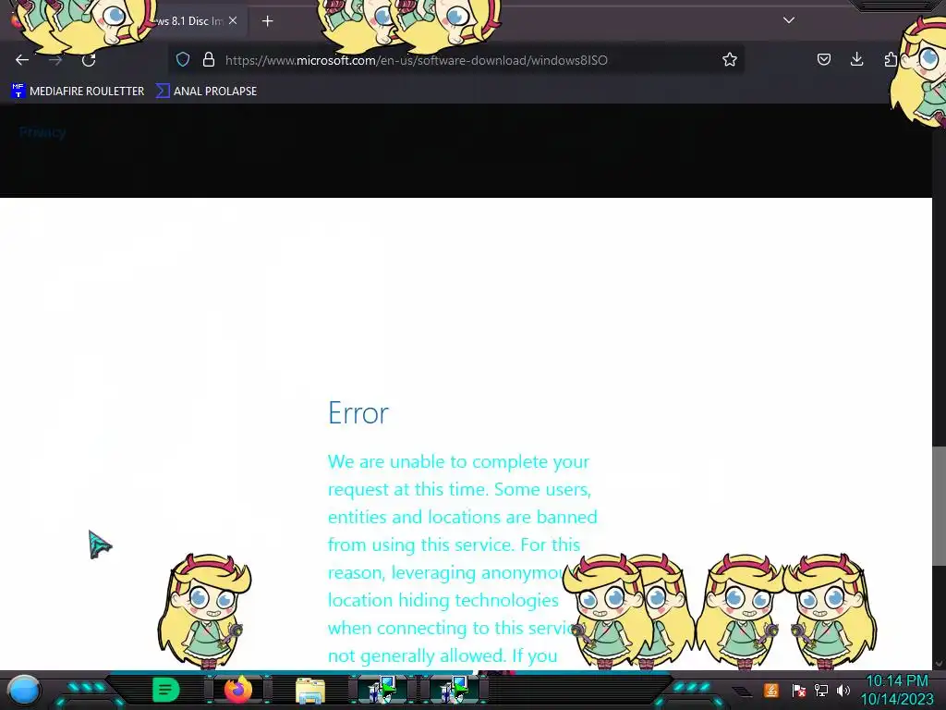Screen dimensions: 946x710
Task: Reload the current page
Action: (89, 60)
